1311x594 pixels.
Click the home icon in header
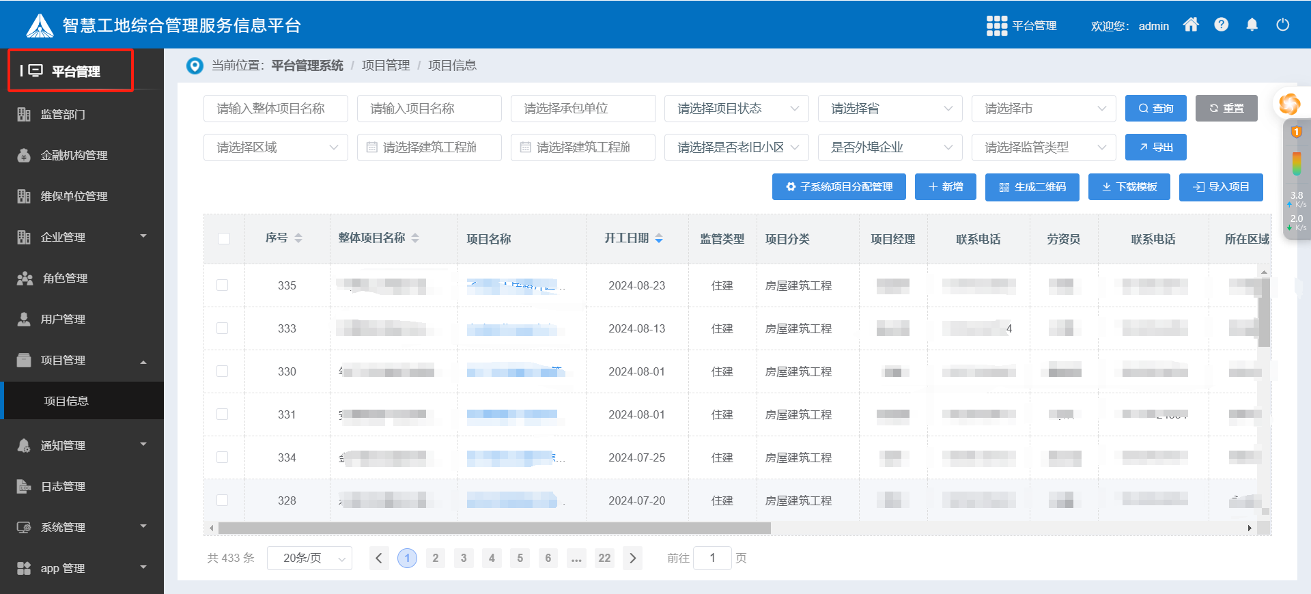pyautogui.click(x=1191, y=25)
